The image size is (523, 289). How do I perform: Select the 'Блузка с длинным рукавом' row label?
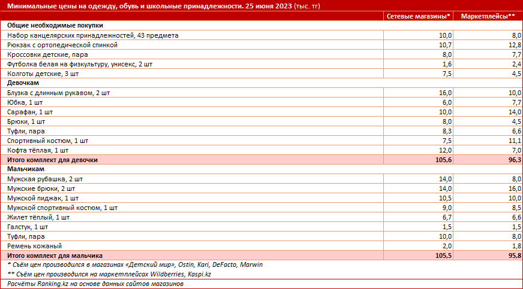point(58,93)
